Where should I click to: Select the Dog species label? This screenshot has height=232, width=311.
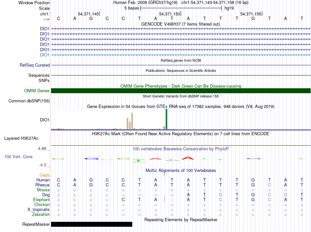(46, 195)
